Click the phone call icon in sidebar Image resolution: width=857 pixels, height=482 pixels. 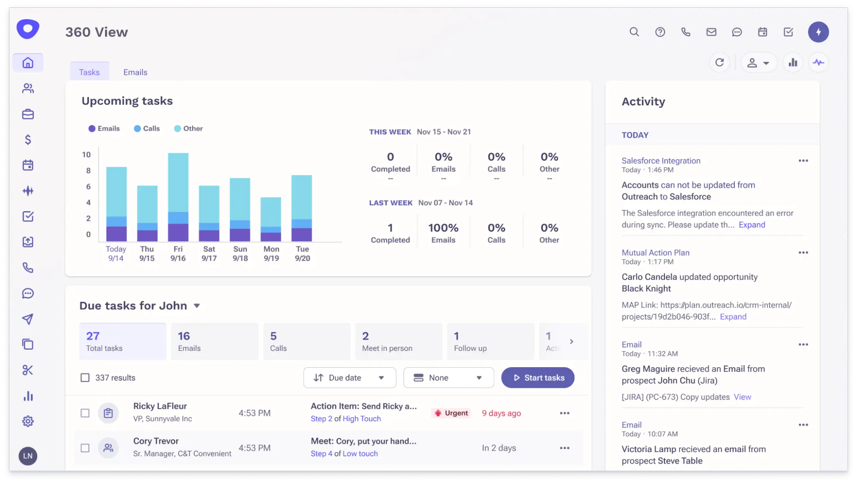pyautogui.click(x=27, y=267)
